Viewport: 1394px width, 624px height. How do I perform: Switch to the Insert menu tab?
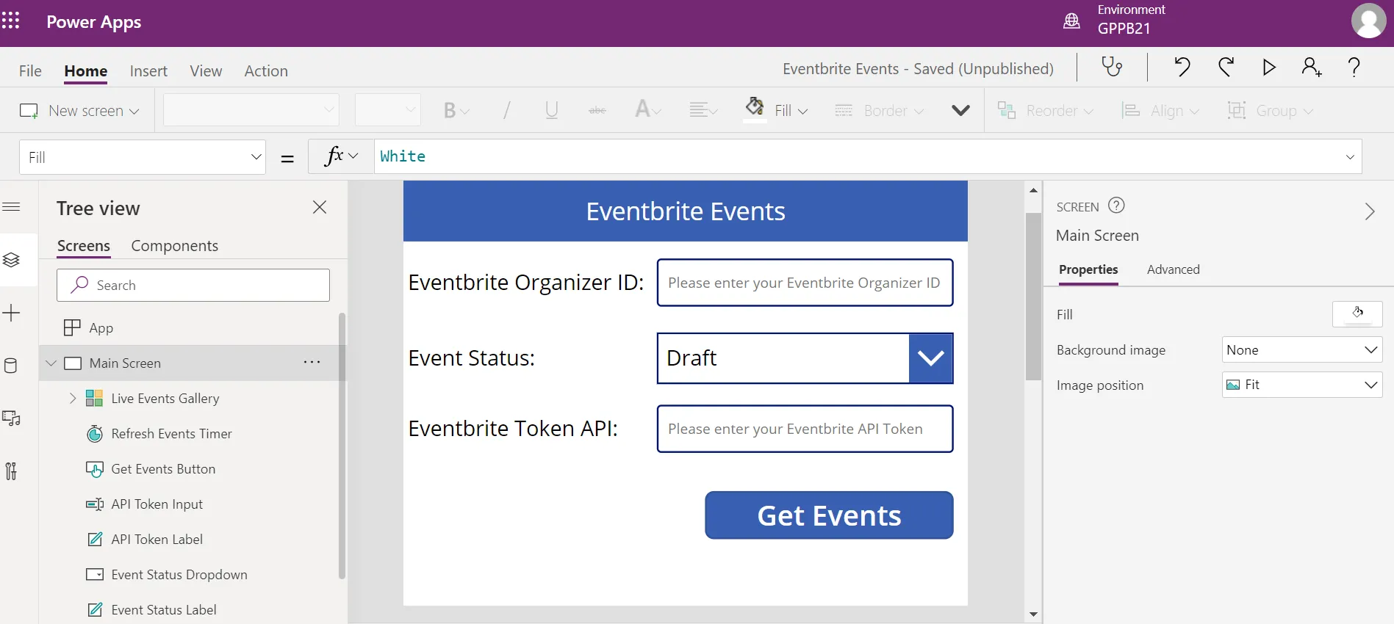tap(148, 71)
